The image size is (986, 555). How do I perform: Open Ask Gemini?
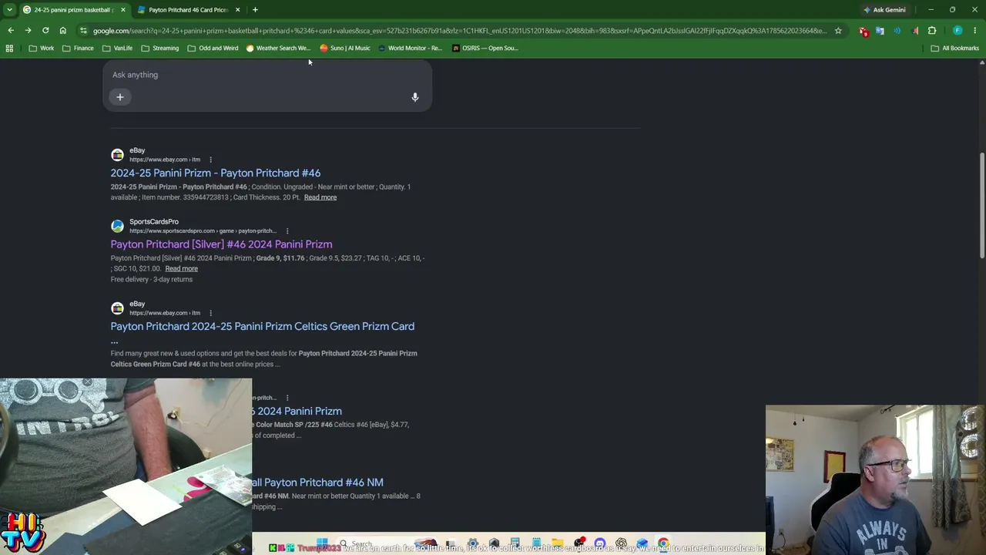[x=884, y=10]
